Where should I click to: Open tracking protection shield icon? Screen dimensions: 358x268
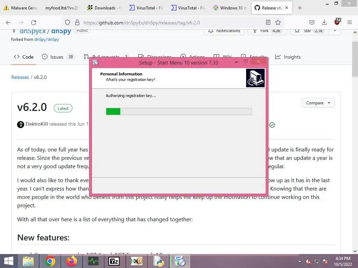click(x=67, y=23)
